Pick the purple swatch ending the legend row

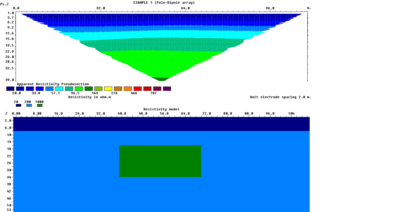tap(167, 89)
